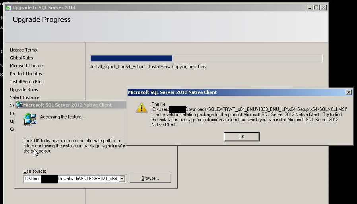Click the Use source: label
Screen dimensions: 357x204
pos(35,171)
